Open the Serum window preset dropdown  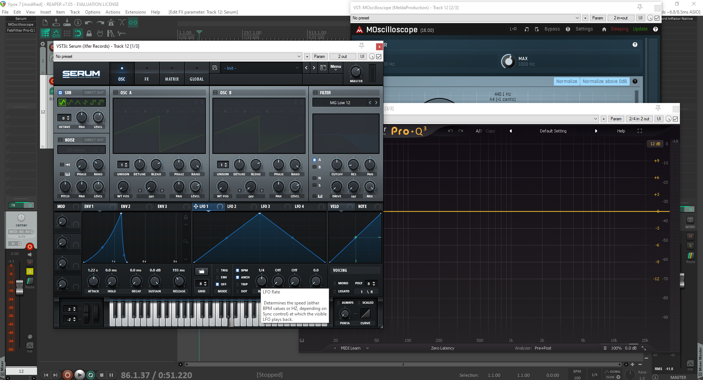coord(178,56)
